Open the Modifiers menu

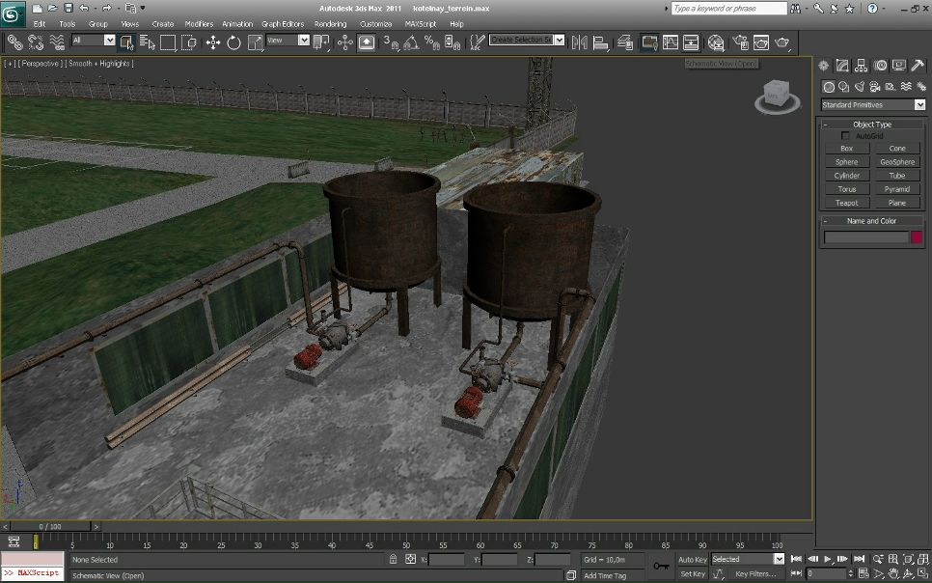point(199,24)
